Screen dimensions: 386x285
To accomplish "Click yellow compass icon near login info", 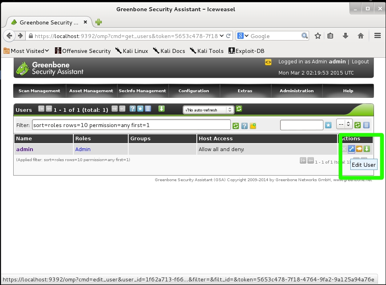I will (268, 62).
